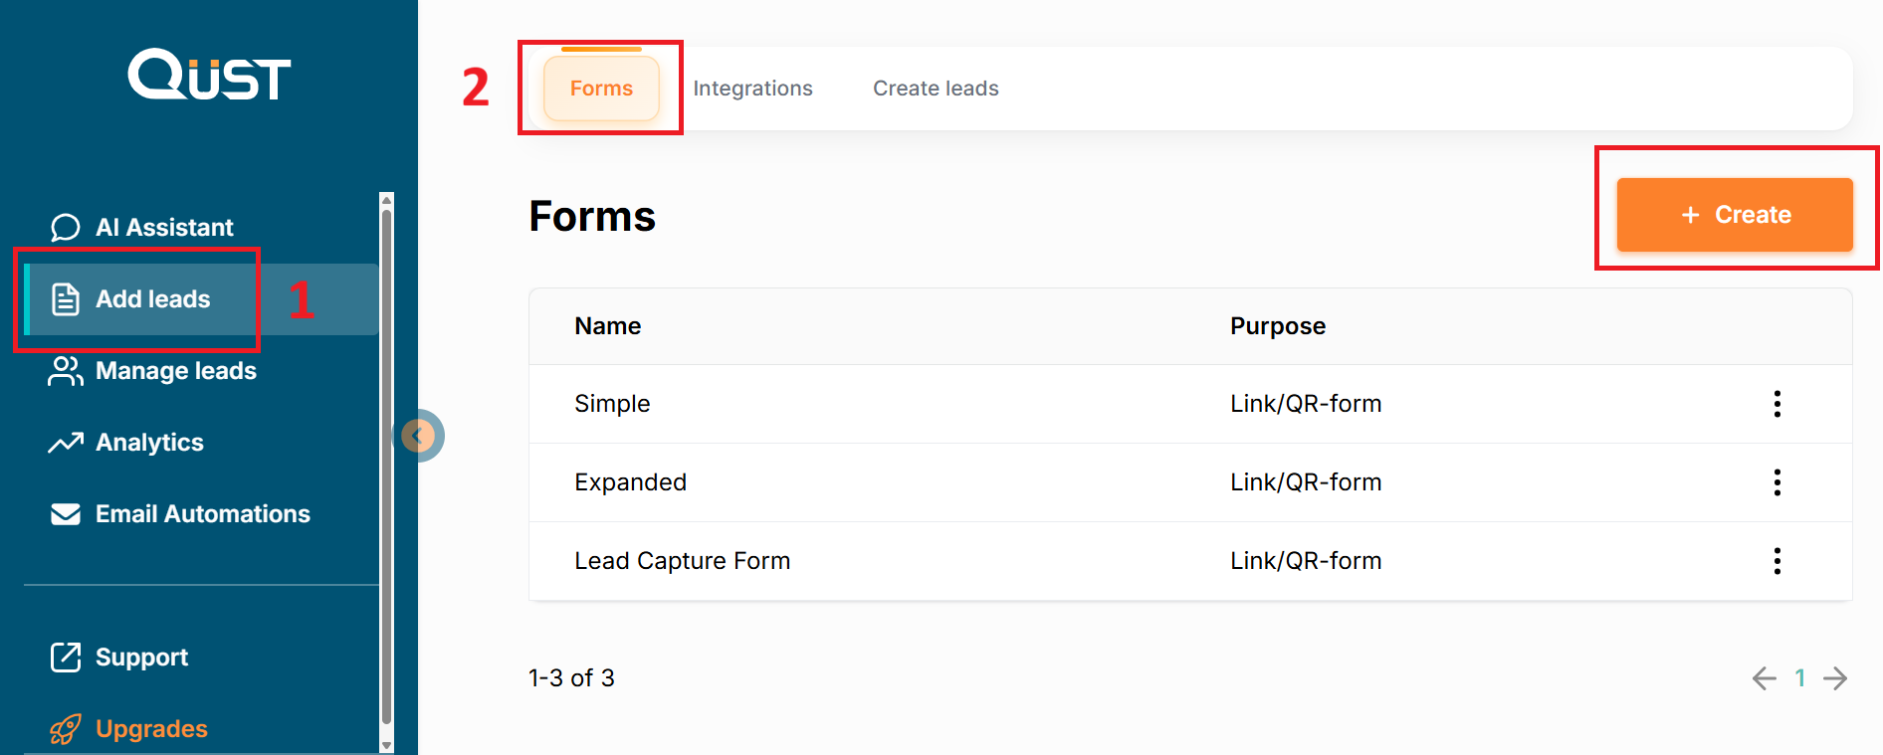Click the sidebar scrollbar down arrow
This screenshot has width=1883, height=755.
click(x=387, y=745)
